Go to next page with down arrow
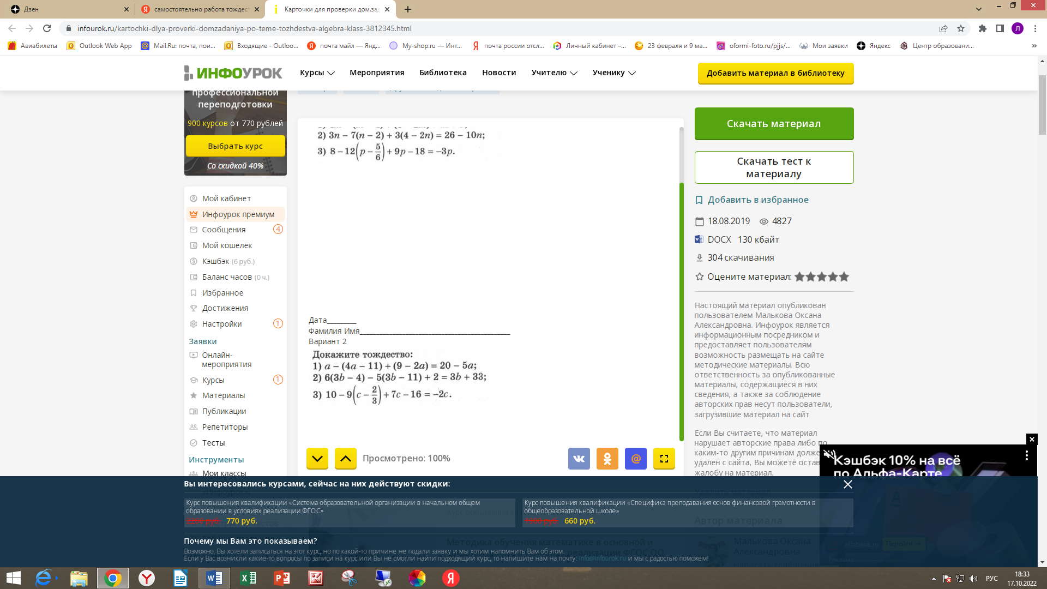 coord(317,459)
